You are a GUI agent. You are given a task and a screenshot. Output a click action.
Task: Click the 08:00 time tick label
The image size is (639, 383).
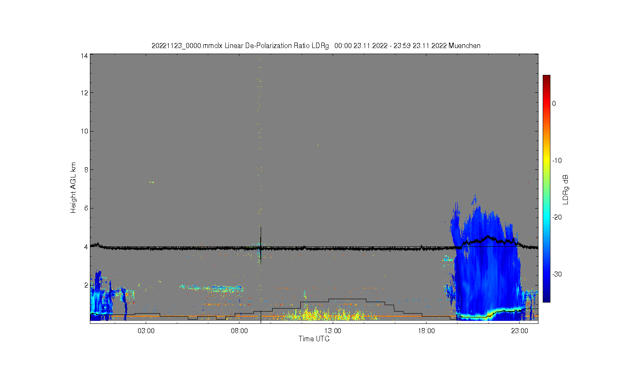(239, 331)
